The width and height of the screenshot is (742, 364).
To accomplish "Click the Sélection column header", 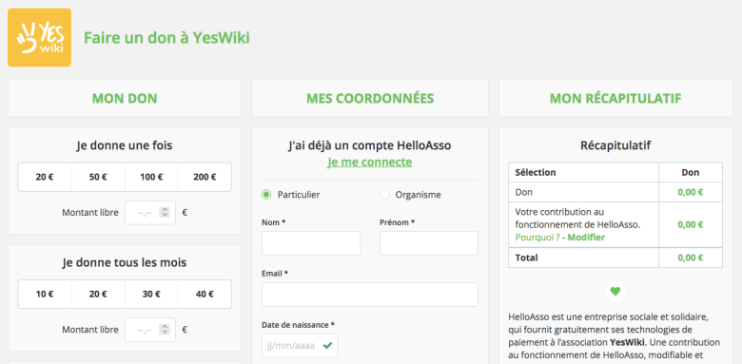I will point(536,173).
